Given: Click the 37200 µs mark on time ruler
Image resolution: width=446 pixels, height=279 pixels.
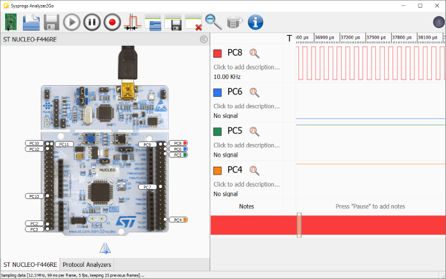Looking at the screenshot, I should click(x=350, y=37).
